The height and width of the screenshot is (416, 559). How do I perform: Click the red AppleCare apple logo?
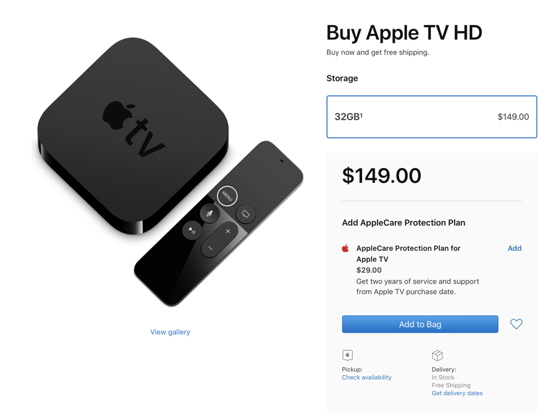pyautogui.click(x=345, y=248)
